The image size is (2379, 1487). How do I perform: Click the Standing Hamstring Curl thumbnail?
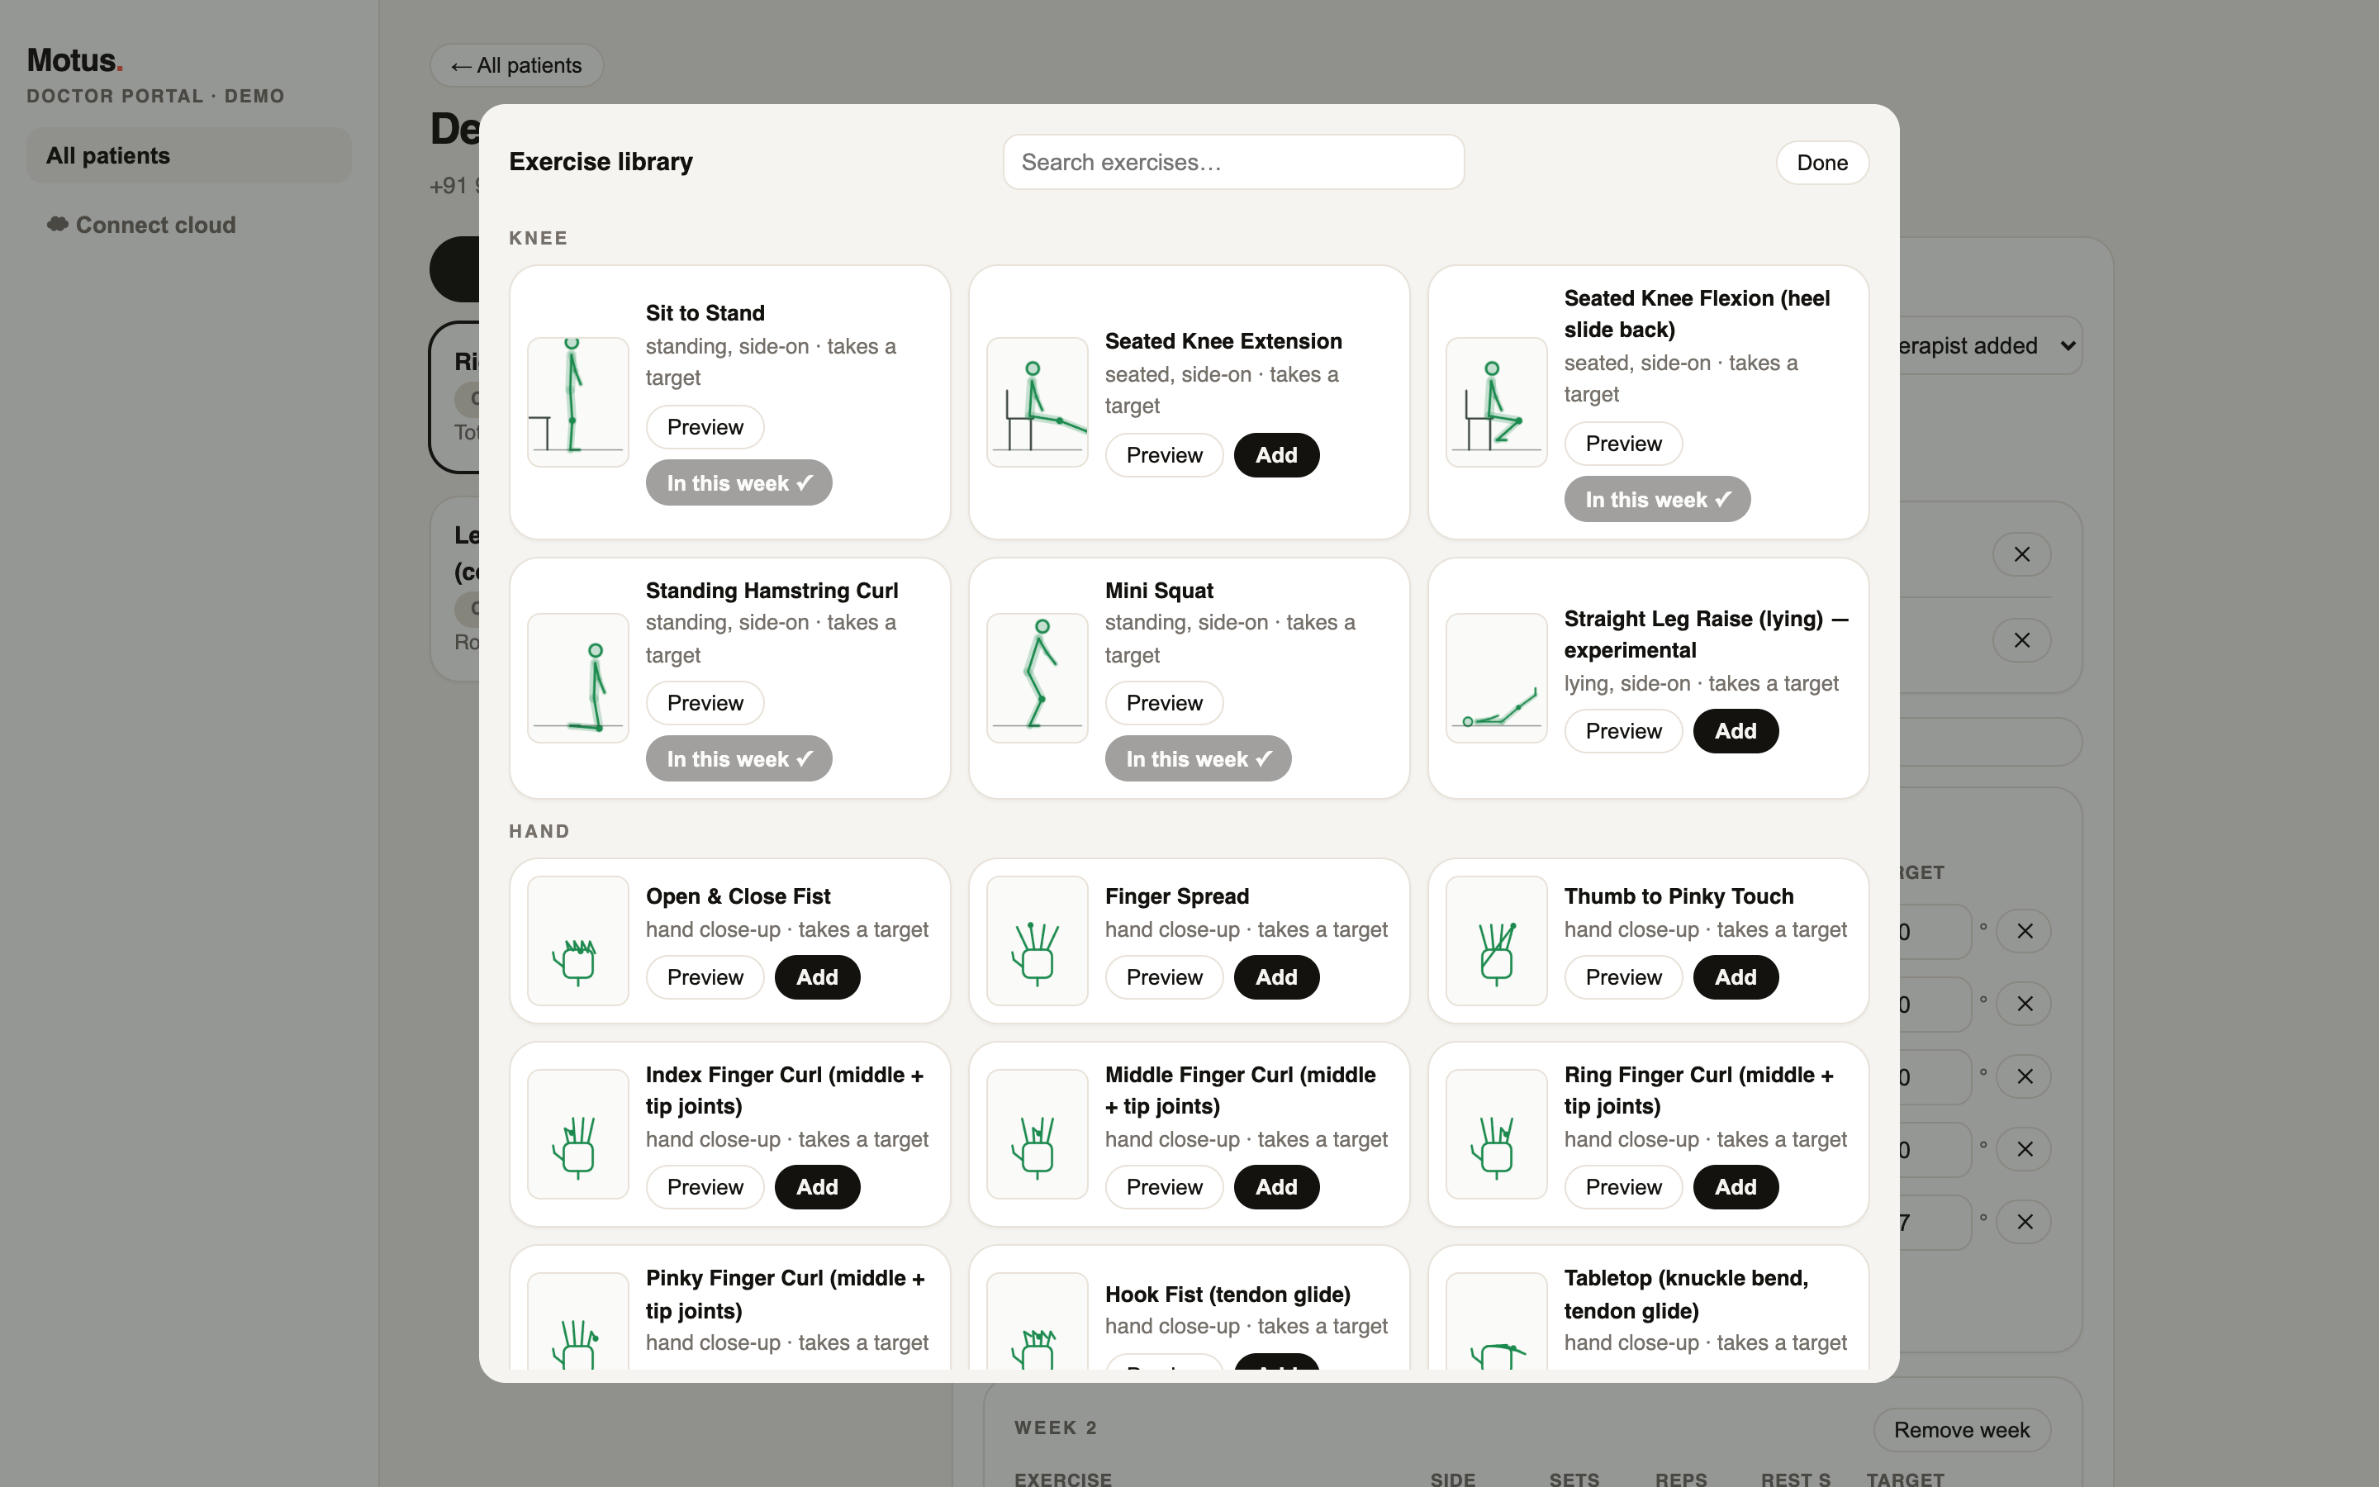click(578, 678)
